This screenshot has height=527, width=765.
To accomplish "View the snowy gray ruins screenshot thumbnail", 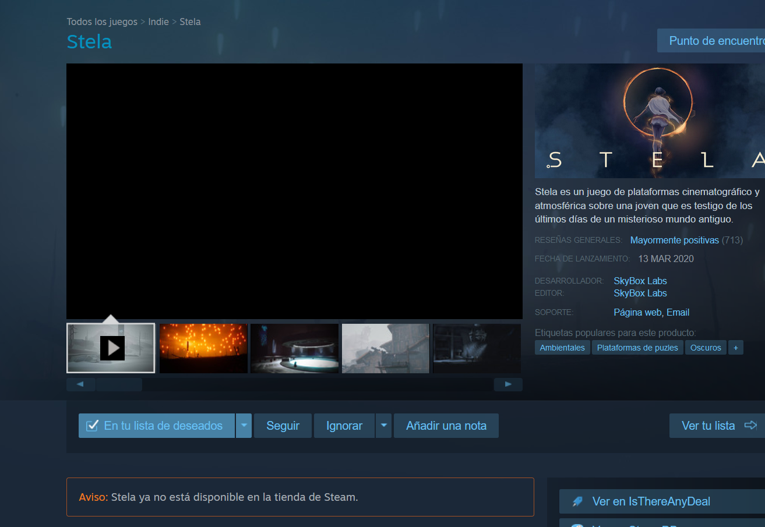I will [386, 348].
